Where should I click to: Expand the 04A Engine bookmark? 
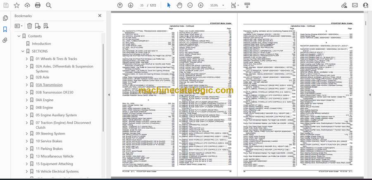(26, 100)
